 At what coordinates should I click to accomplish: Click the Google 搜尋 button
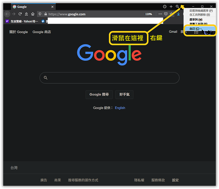99,95
